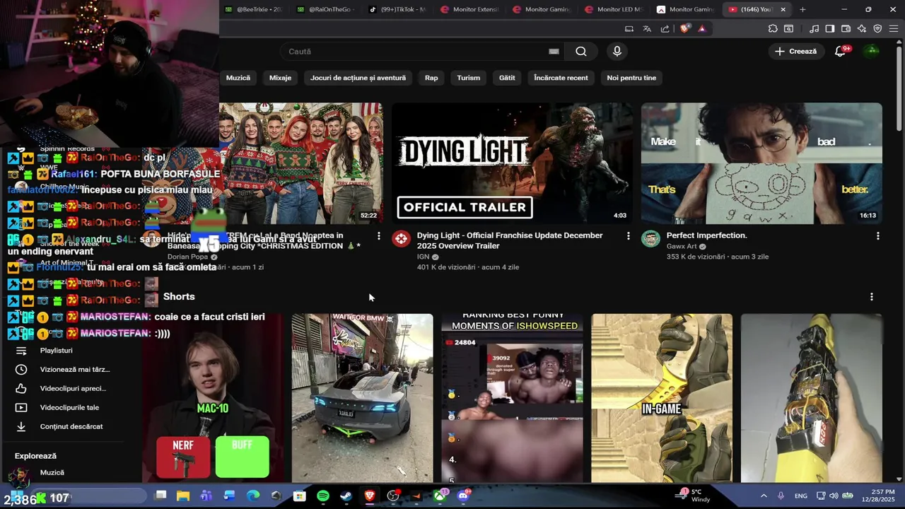Open Steam from the taskbar
Image resolution: width=905 pixels, height=509 pixels.
tap(346, 496)
